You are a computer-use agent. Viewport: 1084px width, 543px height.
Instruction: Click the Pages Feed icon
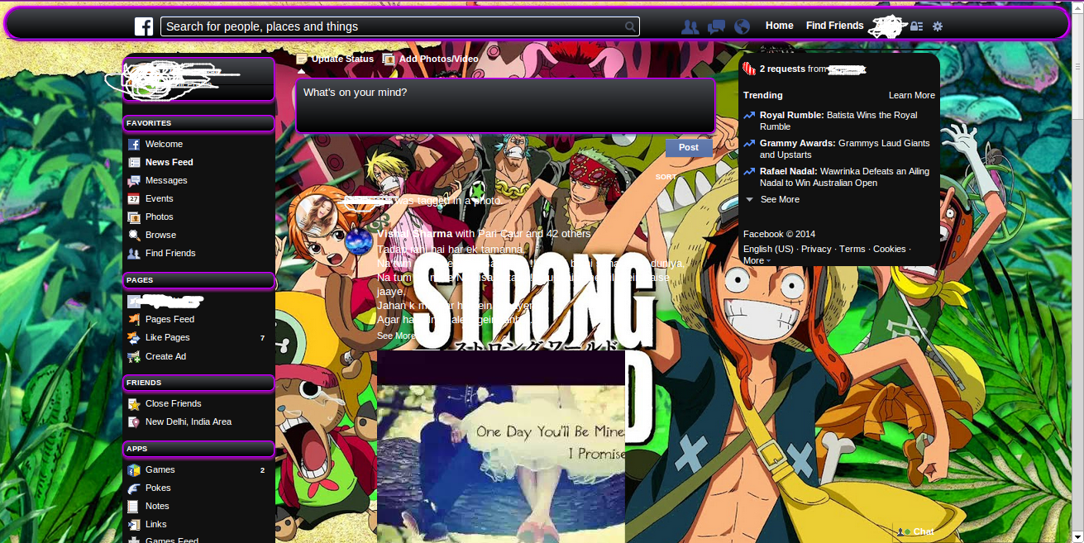[x=134, y=319]
